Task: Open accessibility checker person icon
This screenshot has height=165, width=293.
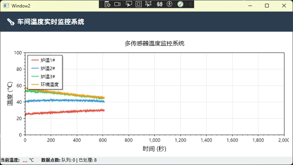Action: pyautogui.click(x=170, y=4)
